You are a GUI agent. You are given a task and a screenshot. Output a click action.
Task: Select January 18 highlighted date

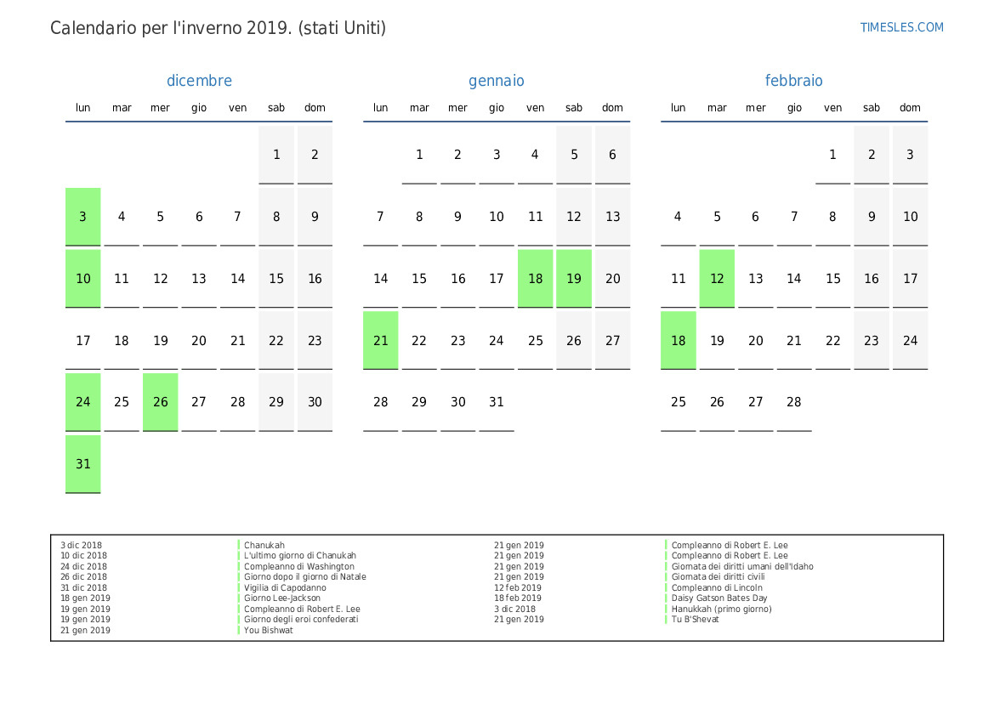pyautogui.click(x=536, y=279)
